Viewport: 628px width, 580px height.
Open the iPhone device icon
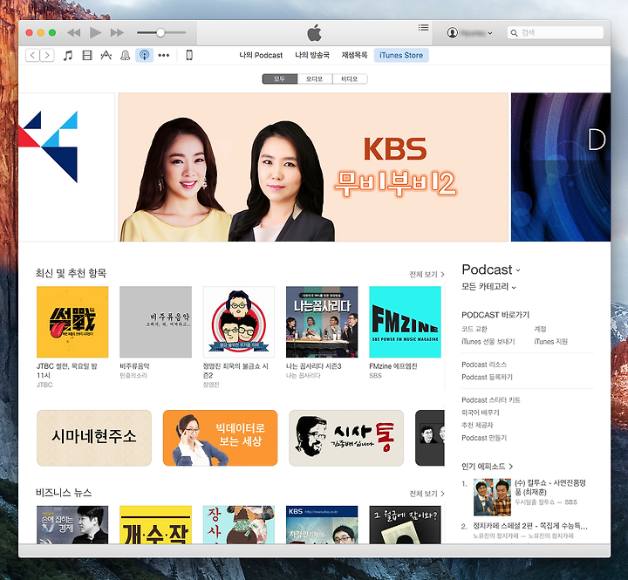pyautogui.click(x=189, y=55)
